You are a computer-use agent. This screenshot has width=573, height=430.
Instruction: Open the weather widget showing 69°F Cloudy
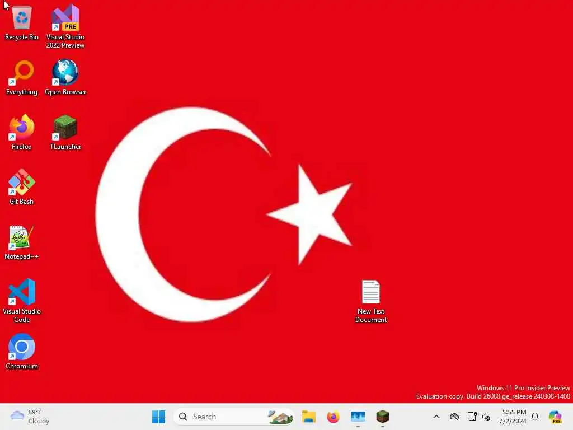tap(30, 417)
